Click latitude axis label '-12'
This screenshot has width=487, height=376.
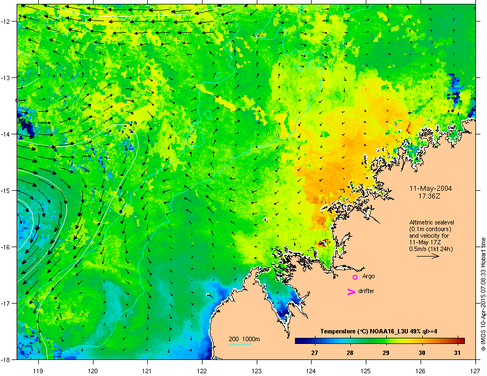6,21
